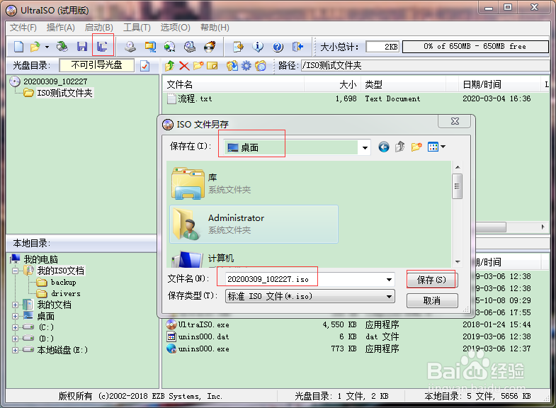556x408 pixels.
Task: Expand the (D:) drive node
Action: pos(16,339)
